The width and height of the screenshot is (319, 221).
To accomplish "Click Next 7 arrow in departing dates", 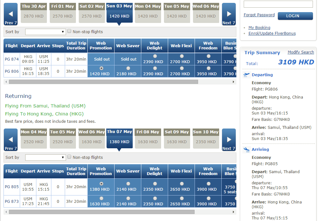I will coord(229,14).
